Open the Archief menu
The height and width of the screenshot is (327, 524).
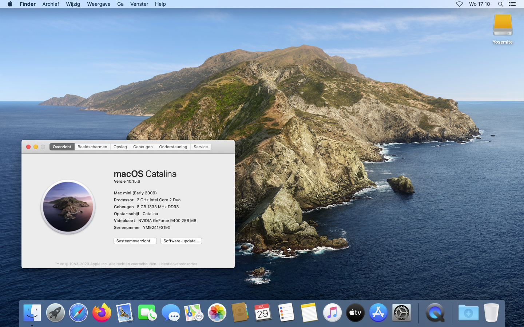[x=51, y=4]
